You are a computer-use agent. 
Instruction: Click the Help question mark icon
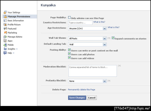(x=5, y=53)
